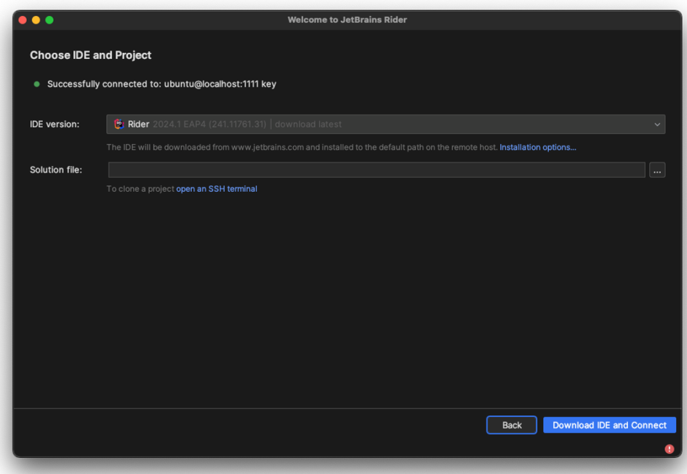Enter full screen with the green button

tap(49, 20)
